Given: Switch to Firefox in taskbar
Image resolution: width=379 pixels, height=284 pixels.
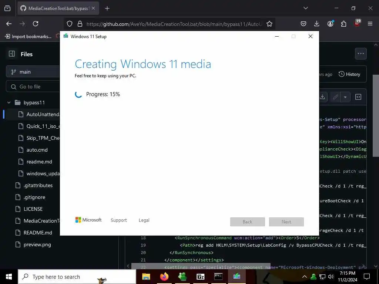Looking at the screenshot, I should click(164, 277).
